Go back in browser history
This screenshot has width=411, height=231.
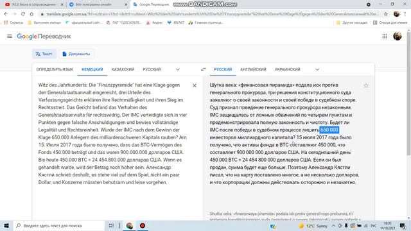tap(6, 14)
